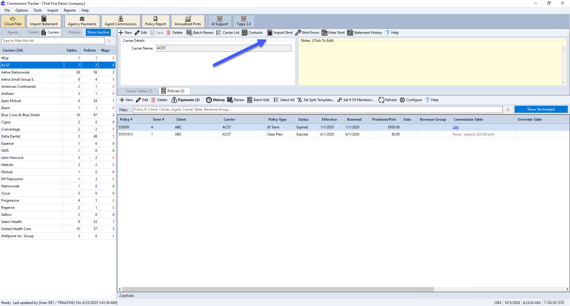Launch Tippy 2.0 helper
The height and width of the screenshot is (306, 570).
coord(244,21)
